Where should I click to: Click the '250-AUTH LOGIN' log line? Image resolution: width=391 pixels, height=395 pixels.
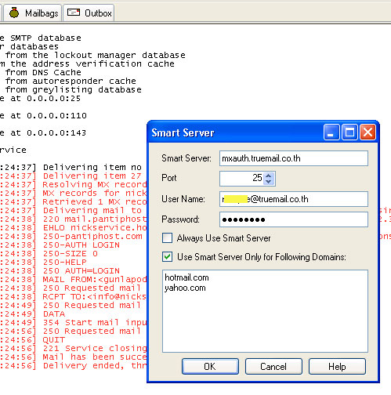pos(81,245)
